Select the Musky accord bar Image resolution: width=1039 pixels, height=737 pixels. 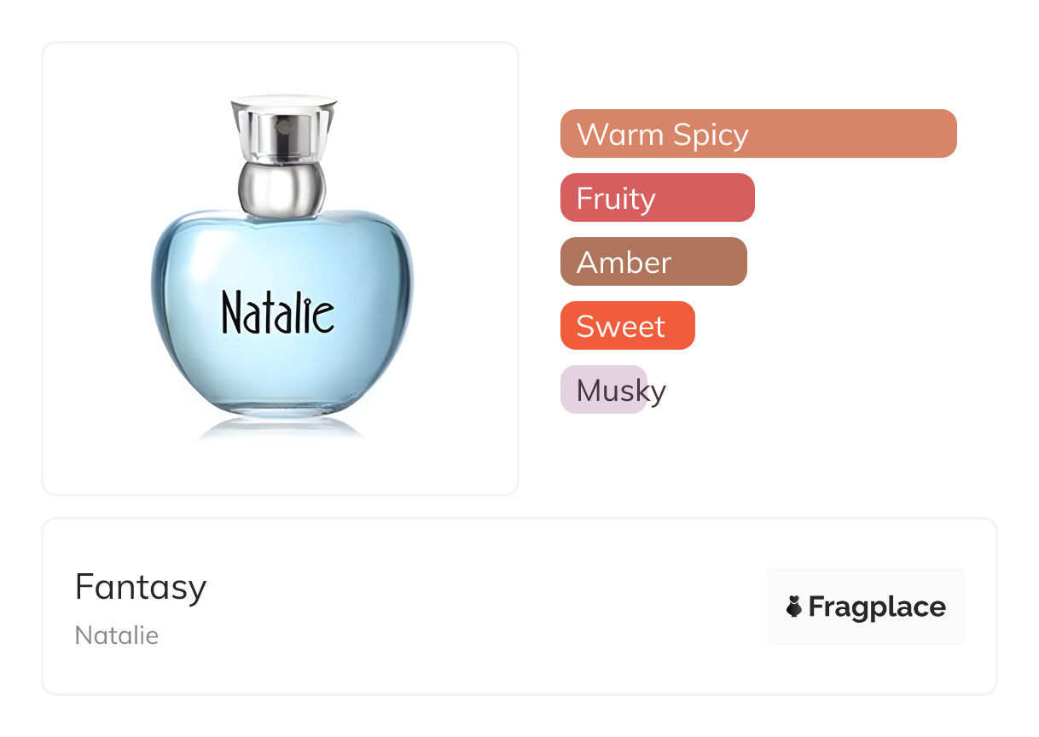(604, 390)
